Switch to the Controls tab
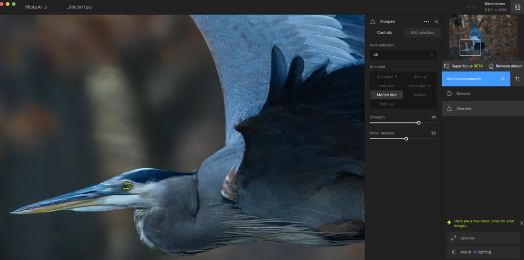 click(384, 32)
